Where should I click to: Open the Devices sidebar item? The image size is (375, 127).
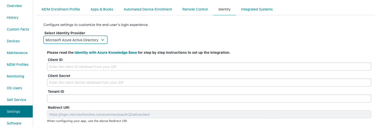(13, 41)
